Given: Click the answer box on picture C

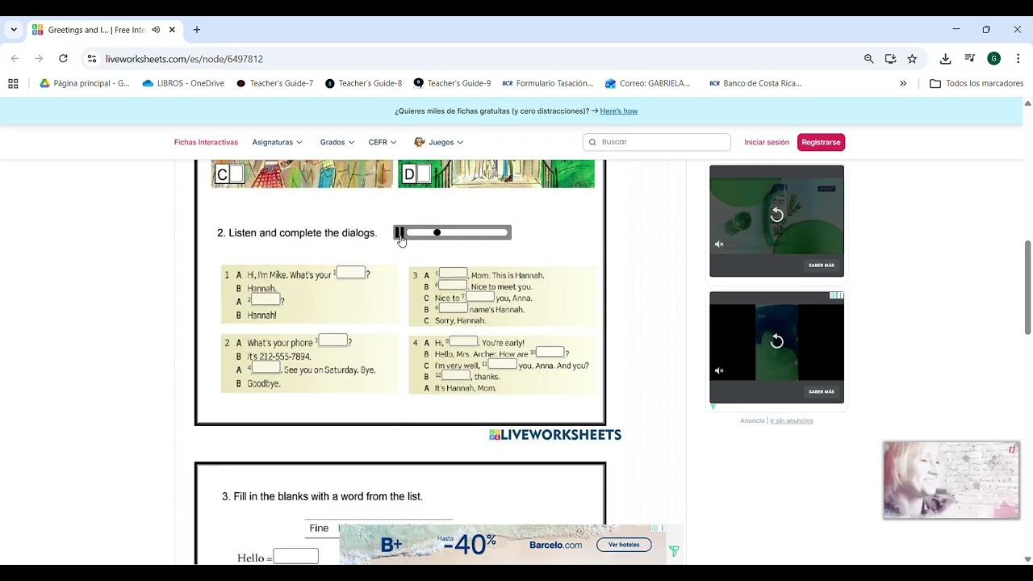Looking at the screenshot, I should tap(236, 174).
